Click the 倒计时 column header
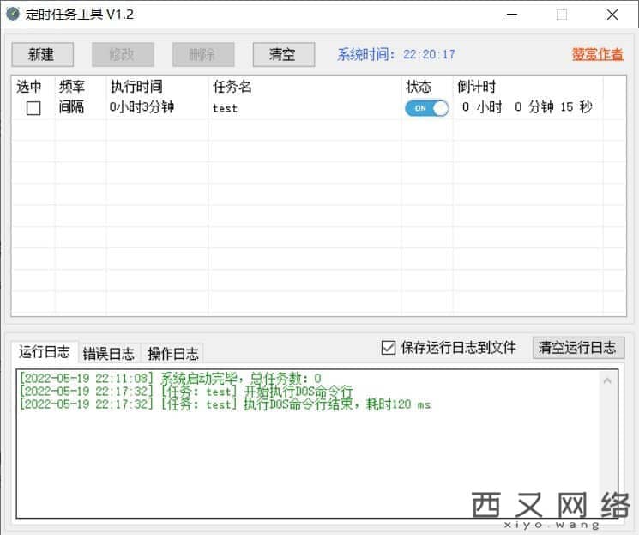Viewport: 639px width, 535px height. coord(477,87)
